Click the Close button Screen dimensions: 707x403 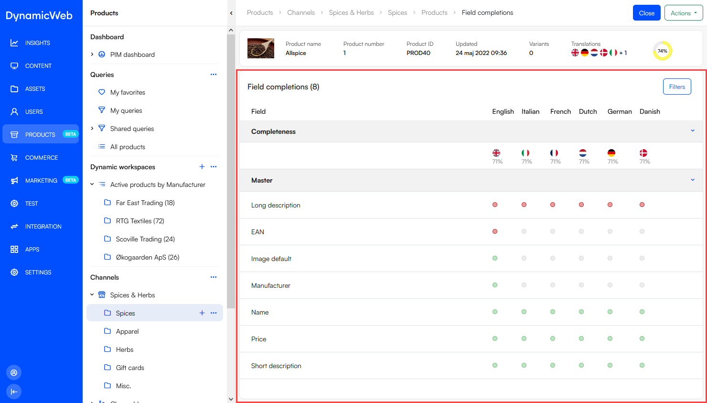point(647,13)
